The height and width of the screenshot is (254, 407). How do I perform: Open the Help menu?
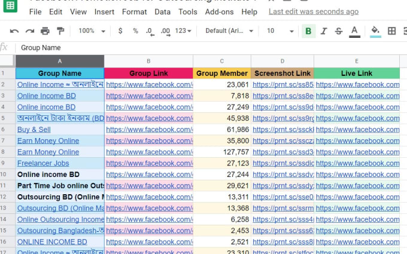[249, 12]
